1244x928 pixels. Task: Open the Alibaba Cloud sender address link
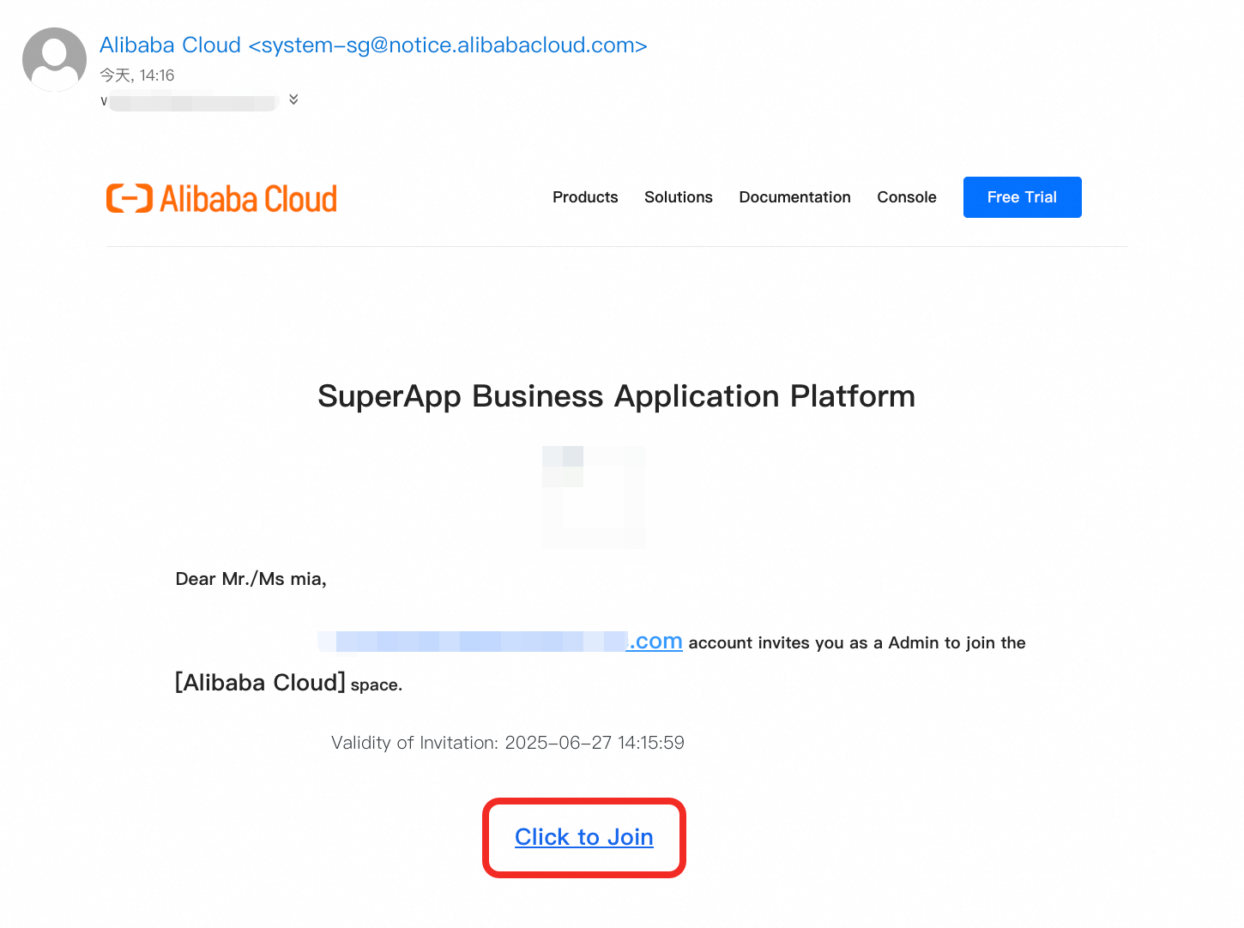(x=373, y=45)
